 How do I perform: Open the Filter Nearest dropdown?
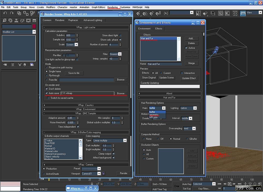[x=120, y=54]
